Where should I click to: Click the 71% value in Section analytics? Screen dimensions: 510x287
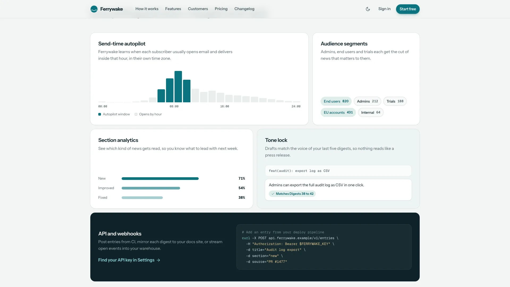click(x=242, y=179)
